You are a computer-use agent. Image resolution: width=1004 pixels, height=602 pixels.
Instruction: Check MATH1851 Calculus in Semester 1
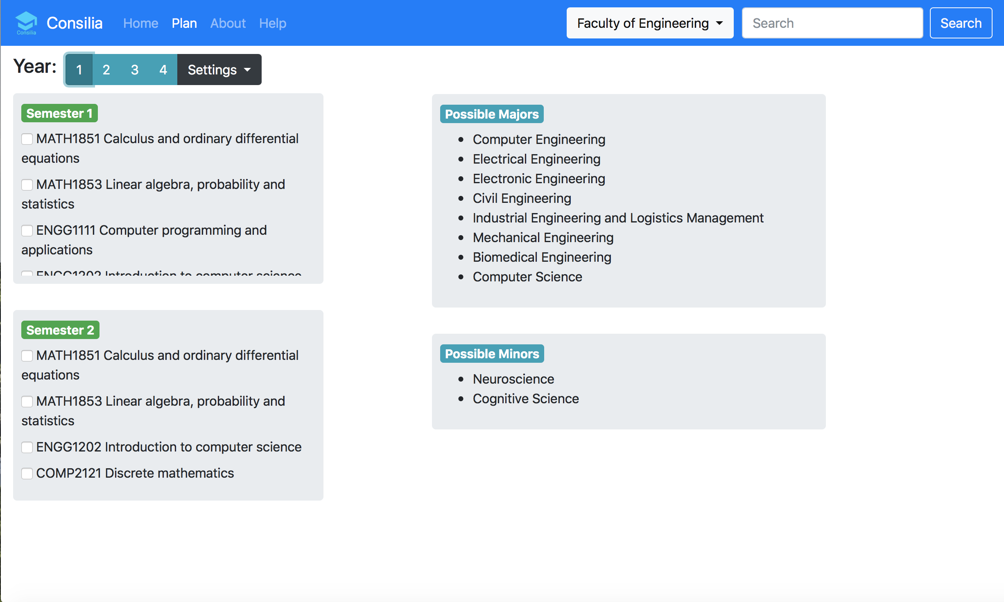27,139
